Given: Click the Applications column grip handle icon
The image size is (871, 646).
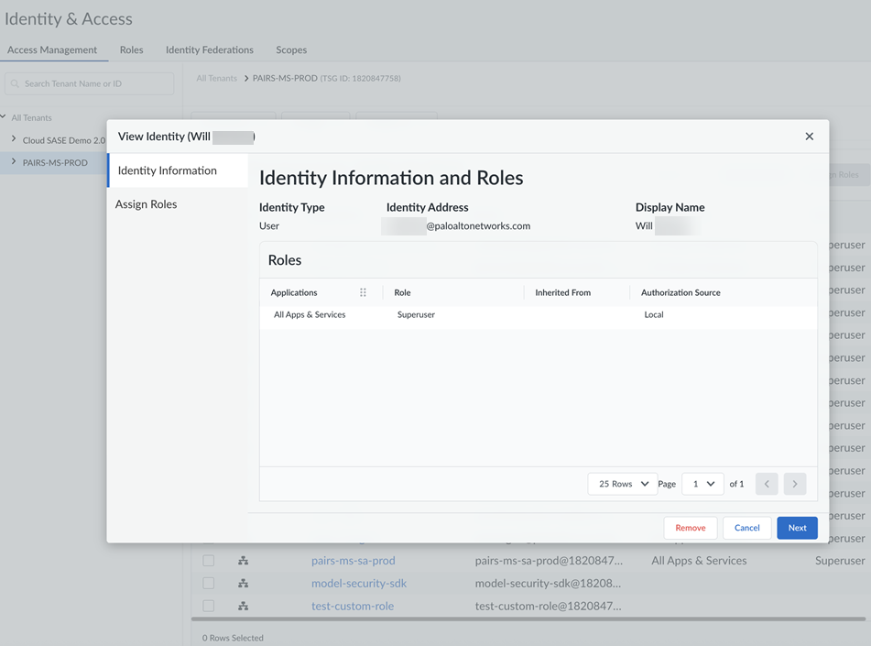Looking at the screenshot, I should coord(363,292).
